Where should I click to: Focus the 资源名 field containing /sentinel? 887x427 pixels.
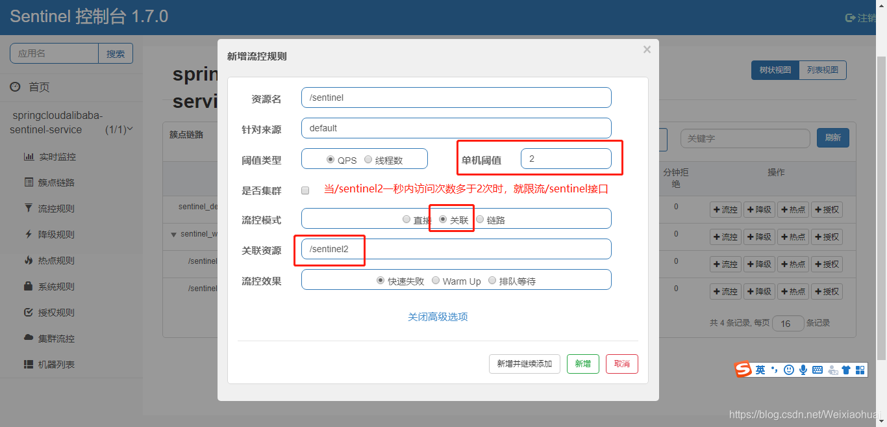click(x=456, y=97)
